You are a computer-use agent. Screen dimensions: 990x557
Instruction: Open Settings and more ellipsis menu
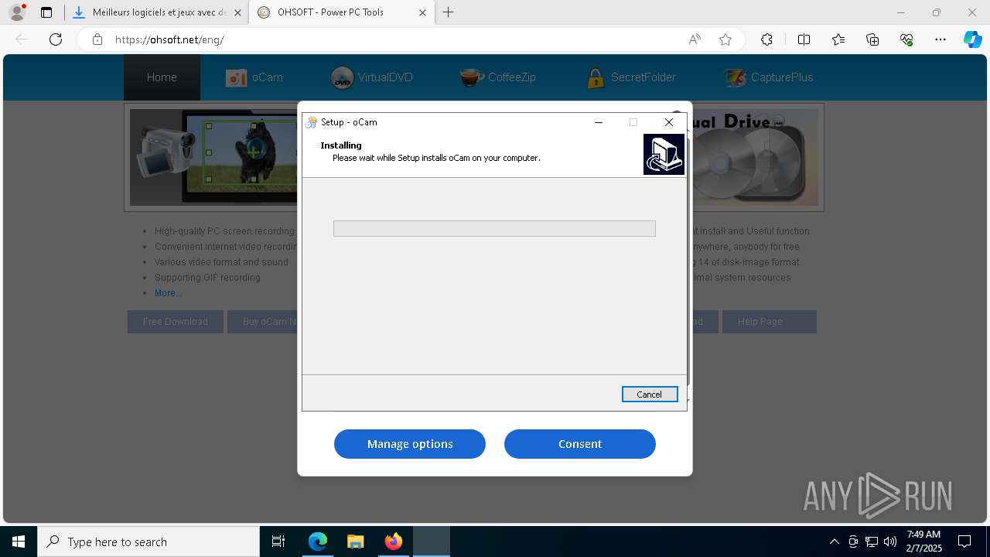[x=940, y=39]
